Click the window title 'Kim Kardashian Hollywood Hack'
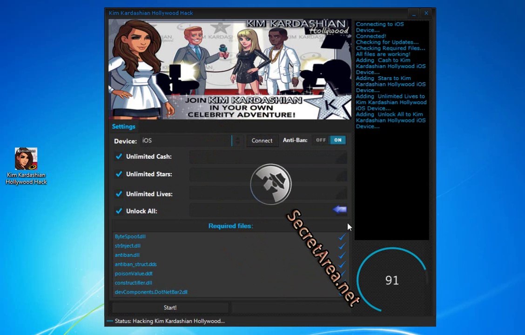This screenshot has height=335, width=525. [151, 13]
